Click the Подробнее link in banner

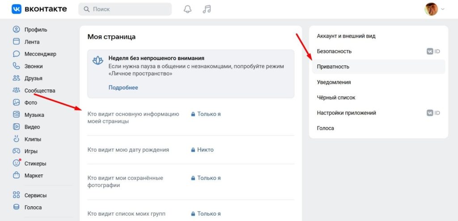(123, 88)
